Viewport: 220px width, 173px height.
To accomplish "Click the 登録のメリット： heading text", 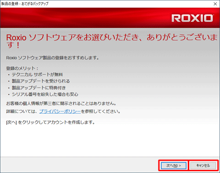I will pyautogui.click(x=22, y=68).
